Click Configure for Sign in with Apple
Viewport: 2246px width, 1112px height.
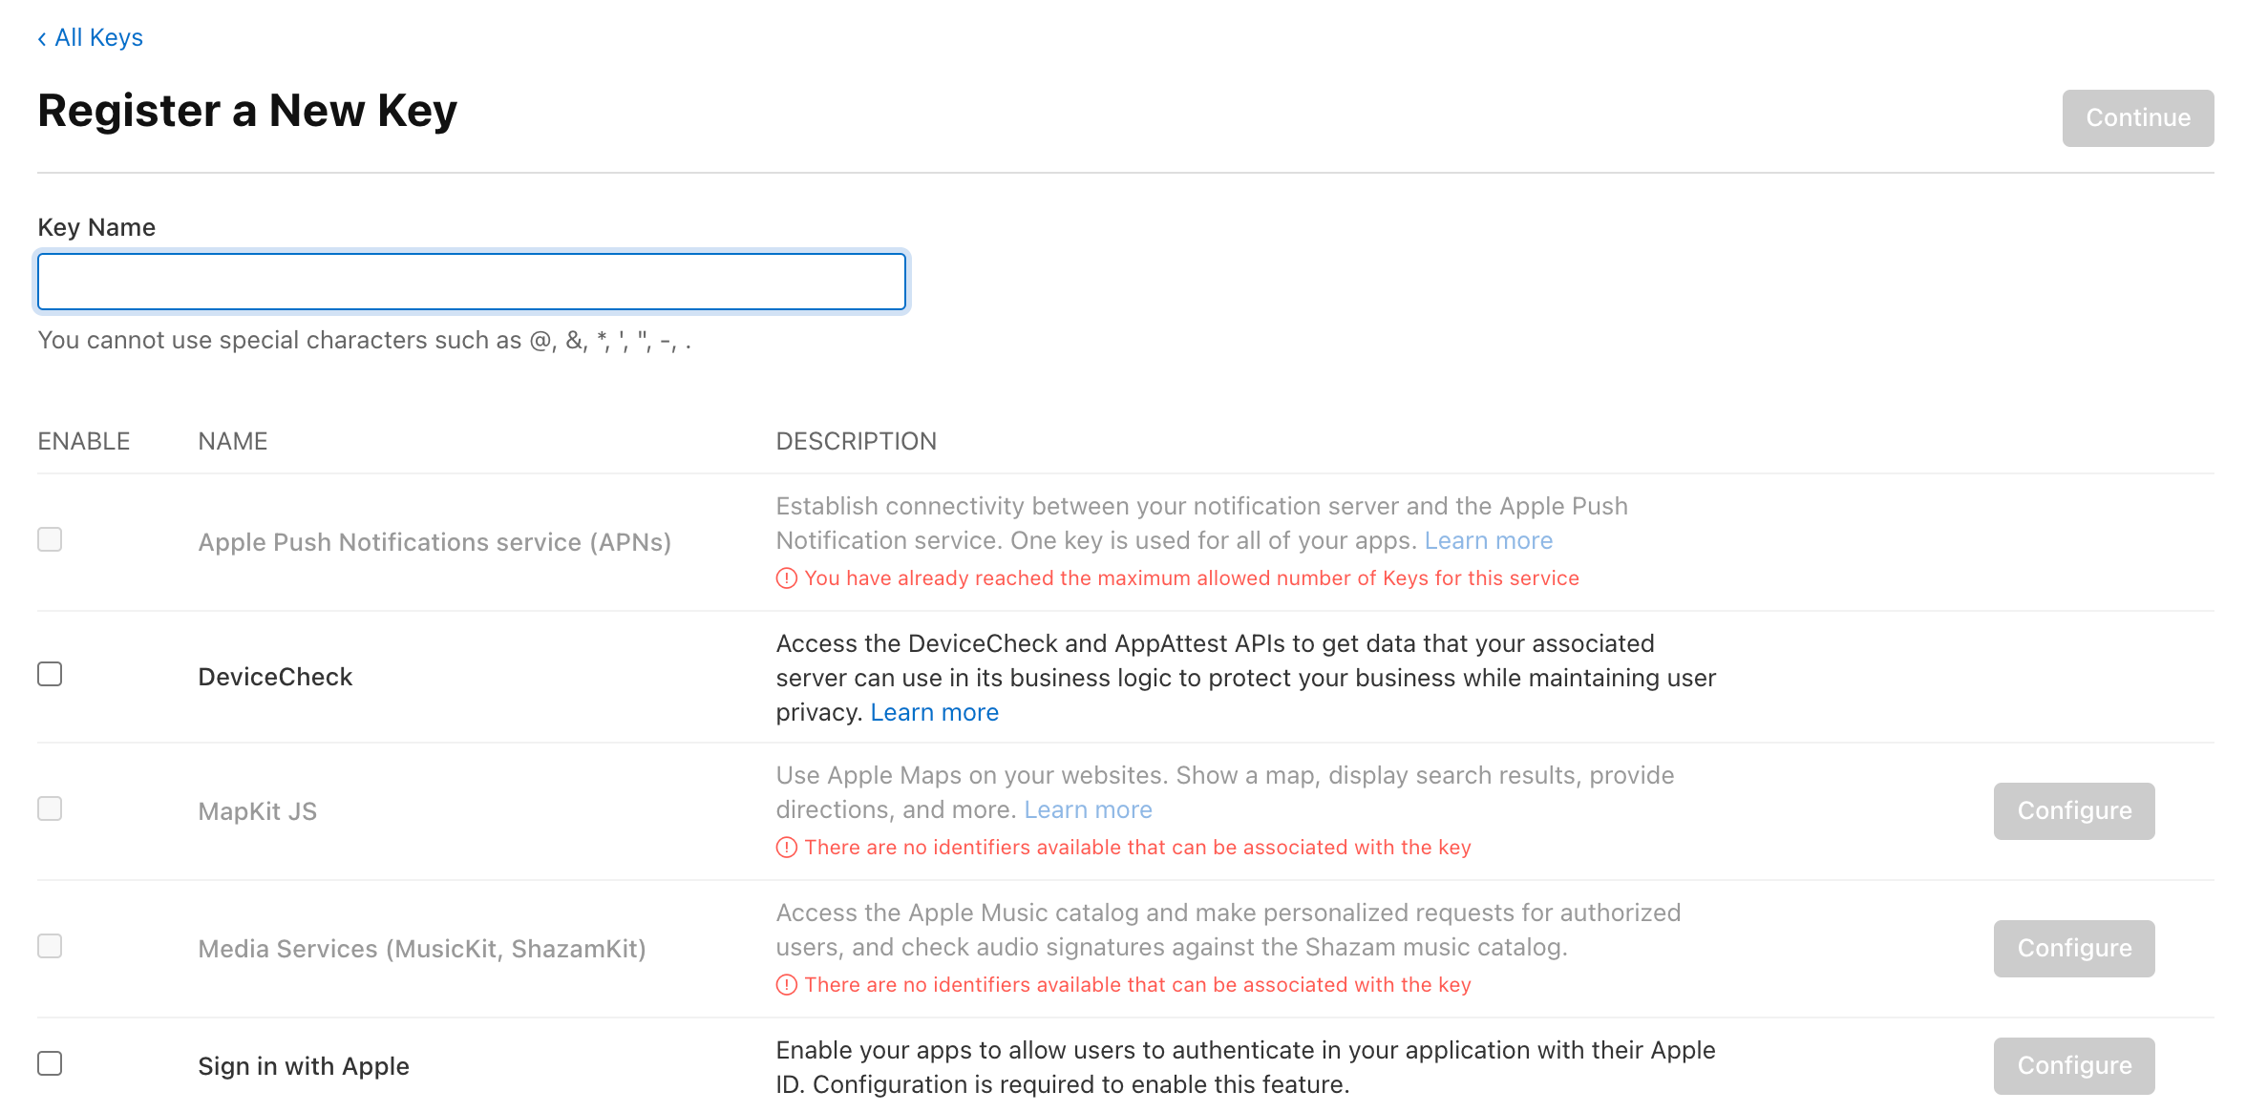[2073, 1066]
